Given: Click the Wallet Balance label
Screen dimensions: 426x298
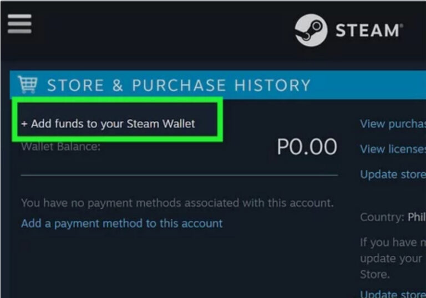Looking at the screenshot, I should point(61,147).
